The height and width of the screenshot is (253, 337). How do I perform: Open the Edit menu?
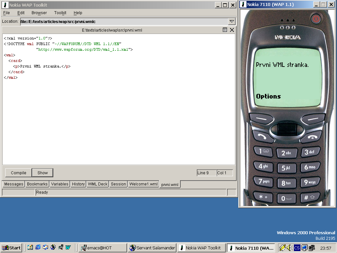click(21, 13)
